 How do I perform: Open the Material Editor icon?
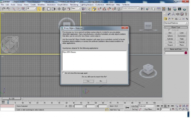pos(169,9)
